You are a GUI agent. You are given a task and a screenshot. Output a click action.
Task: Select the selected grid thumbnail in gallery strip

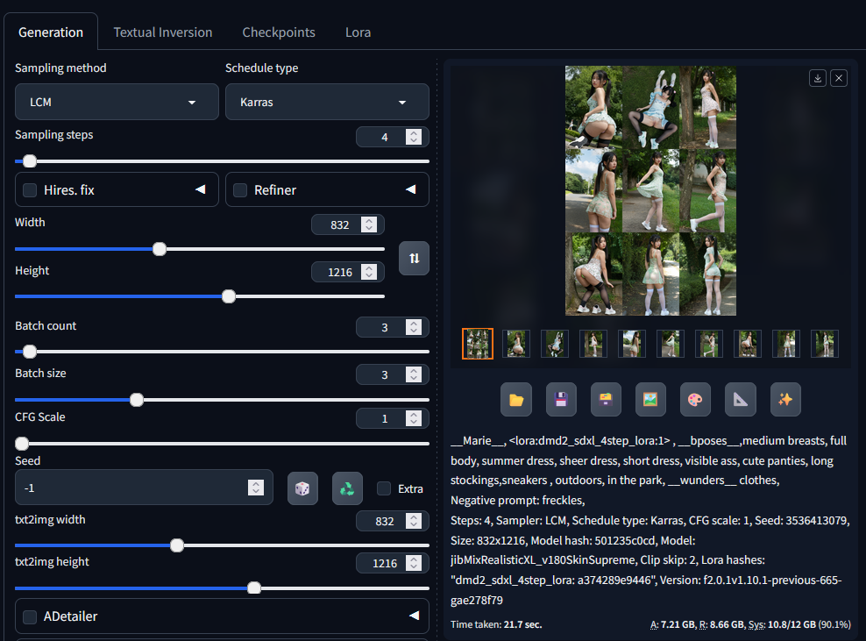click(x=477, y=344)
